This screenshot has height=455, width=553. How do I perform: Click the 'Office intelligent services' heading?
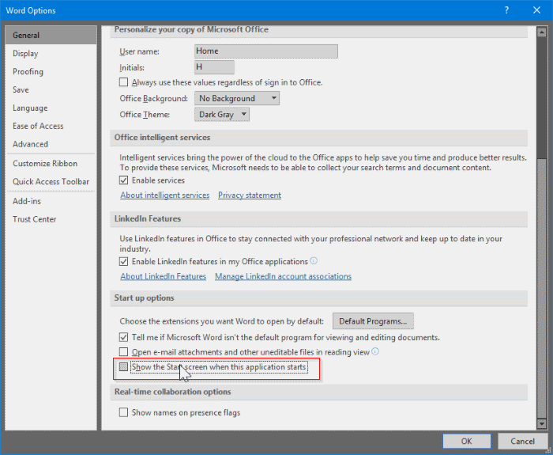click(162, 138)
